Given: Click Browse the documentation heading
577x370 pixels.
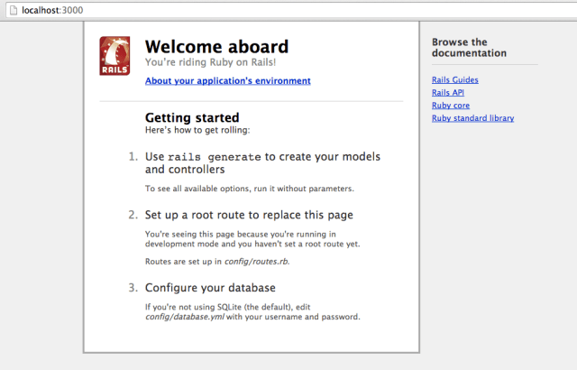Looking at the screenshot, I should coord(469,48).
